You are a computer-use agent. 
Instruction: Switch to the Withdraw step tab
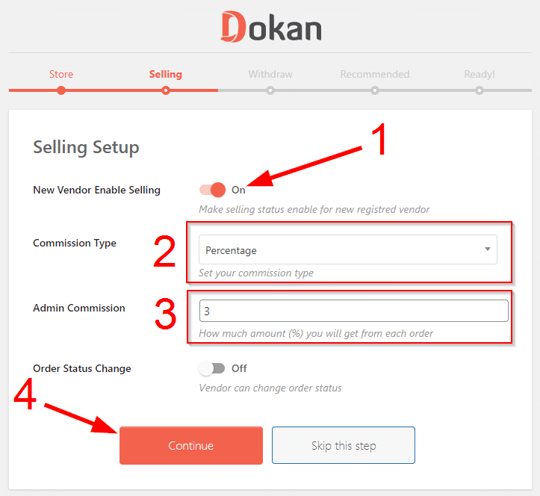click(x=270, y=74)
